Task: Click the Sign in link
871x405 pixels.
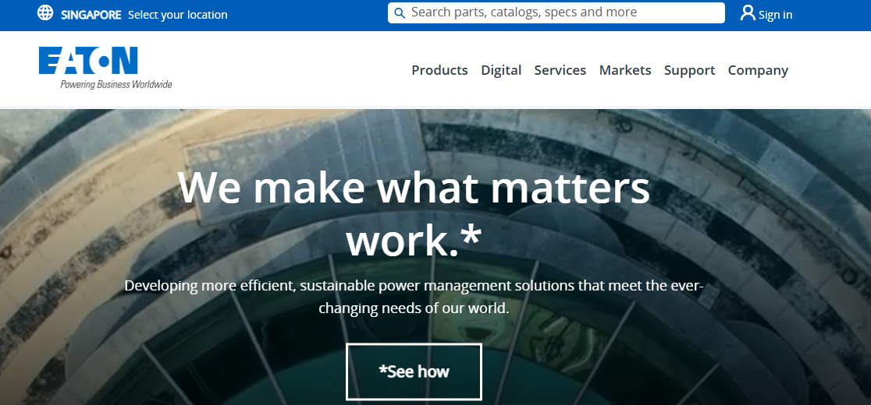Action: 775,15
